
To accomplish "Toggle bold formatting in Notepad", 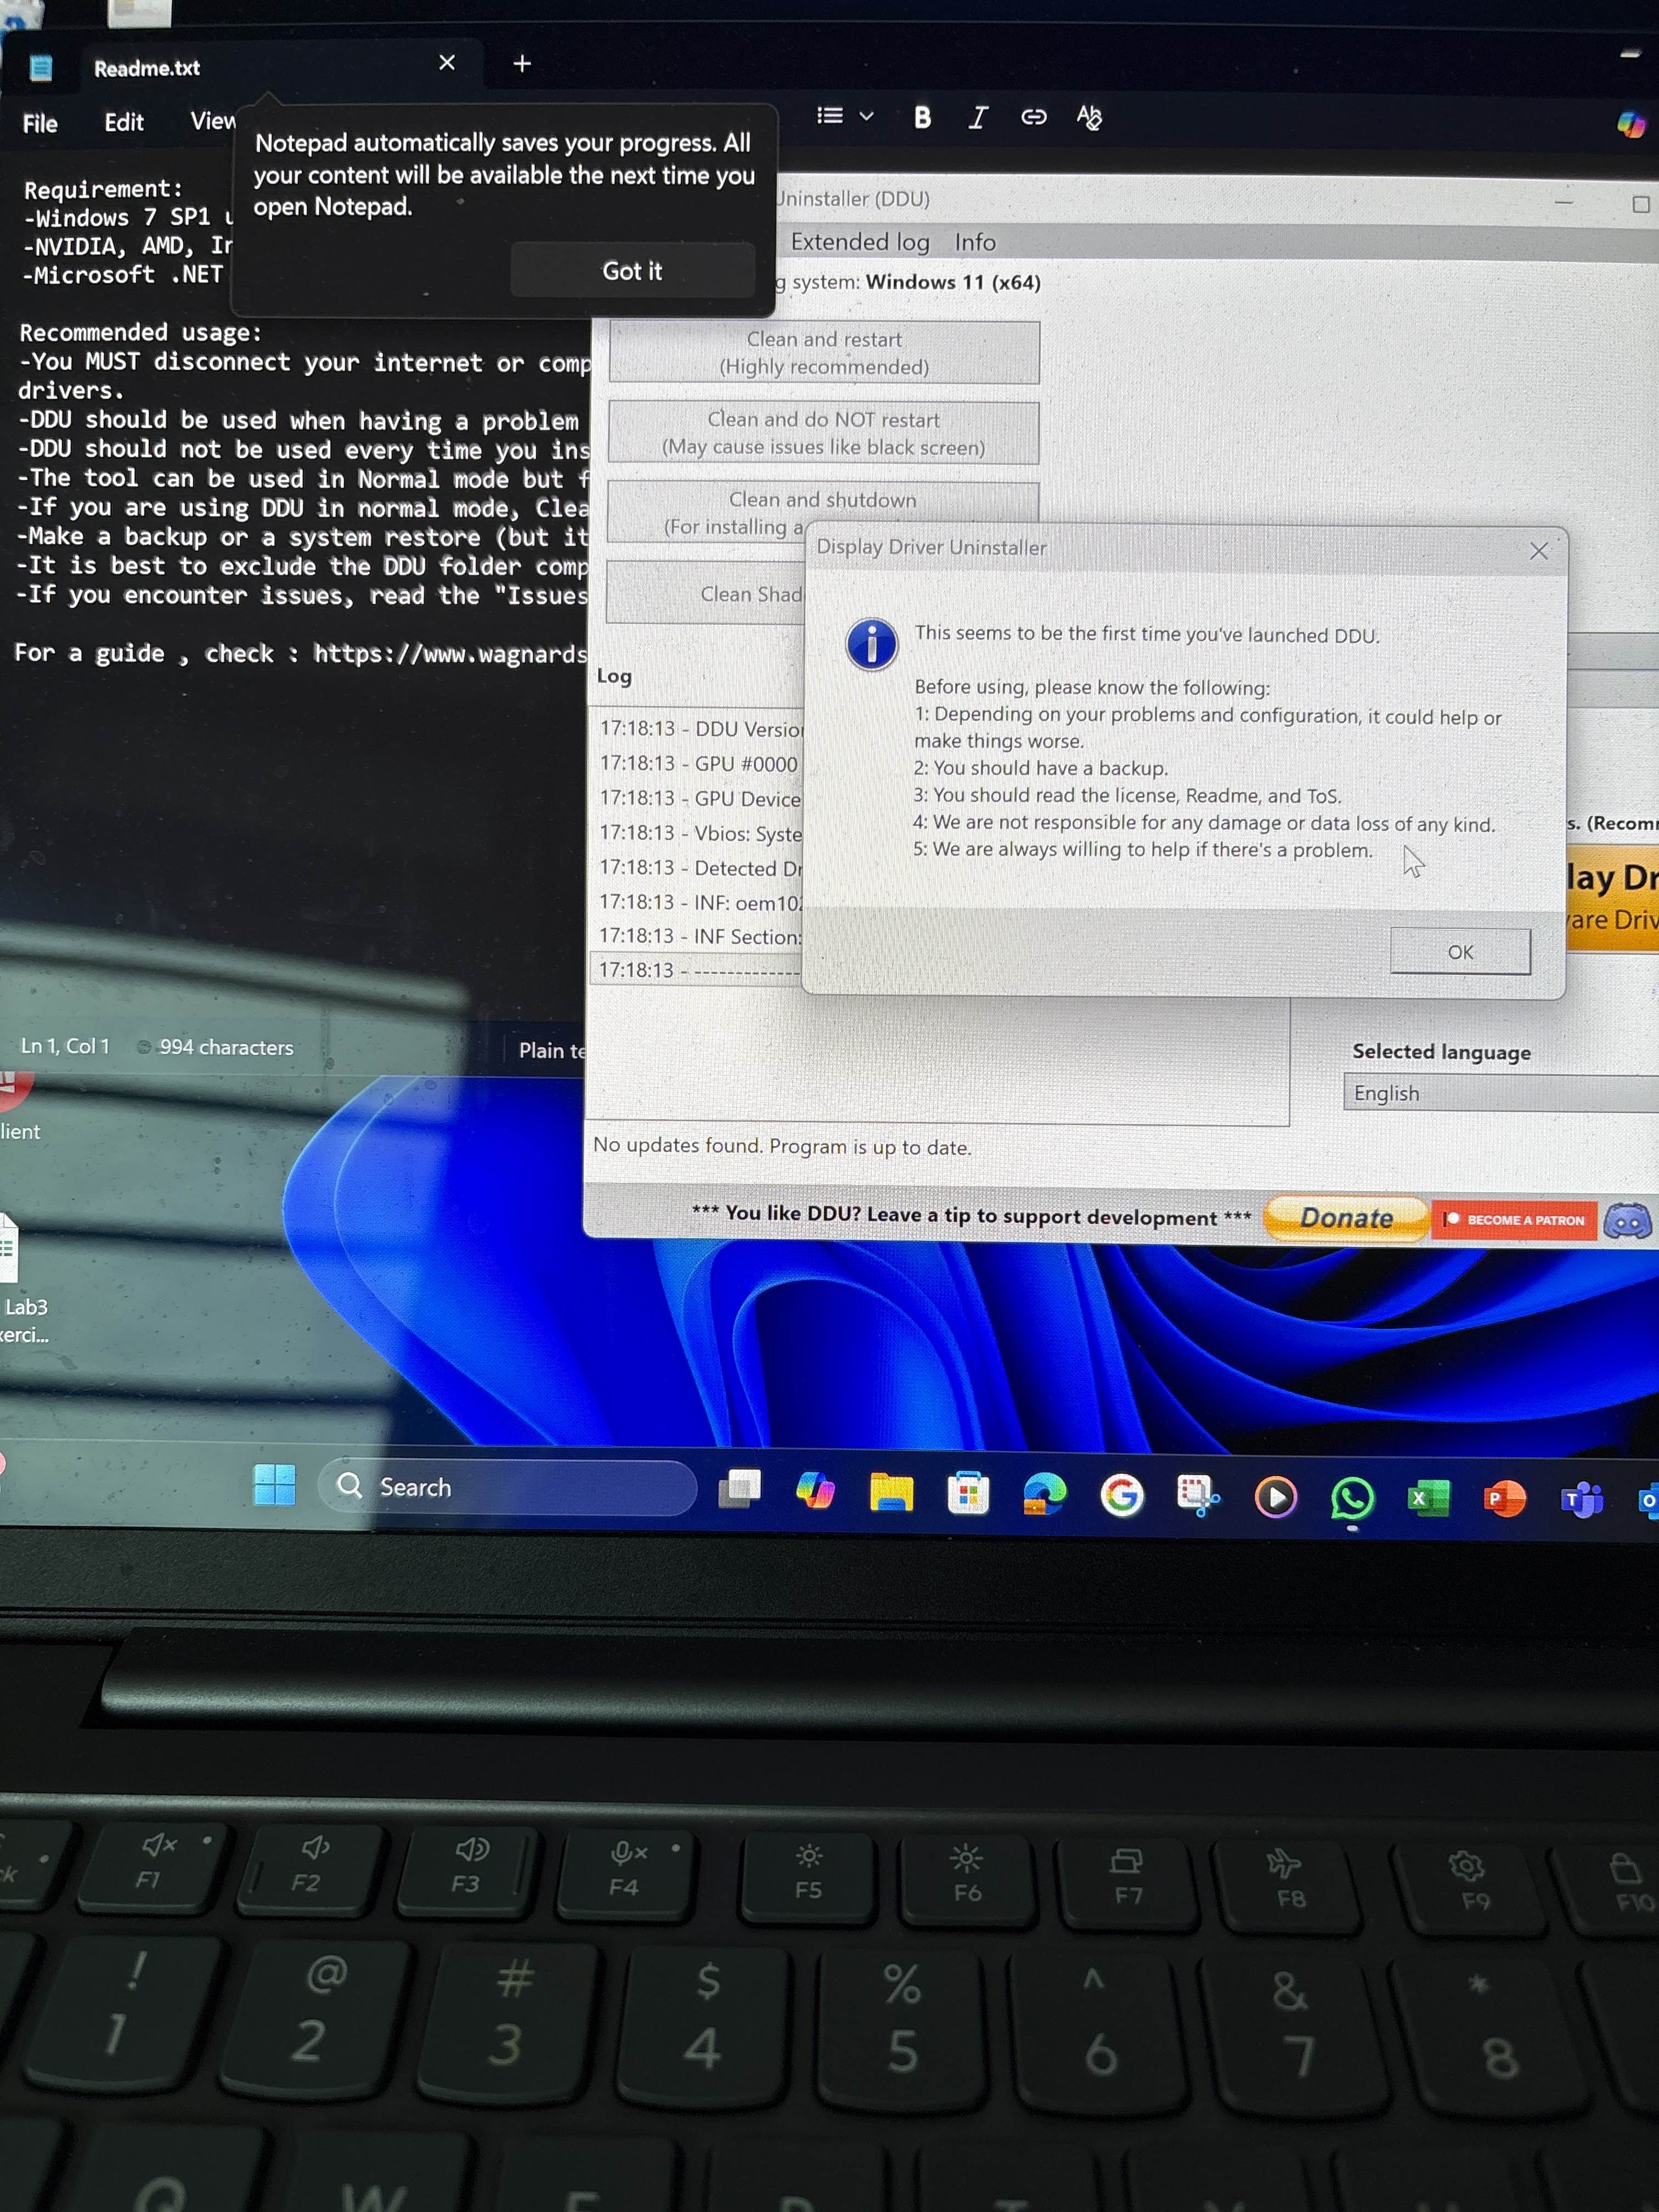I will click(922, 117).
